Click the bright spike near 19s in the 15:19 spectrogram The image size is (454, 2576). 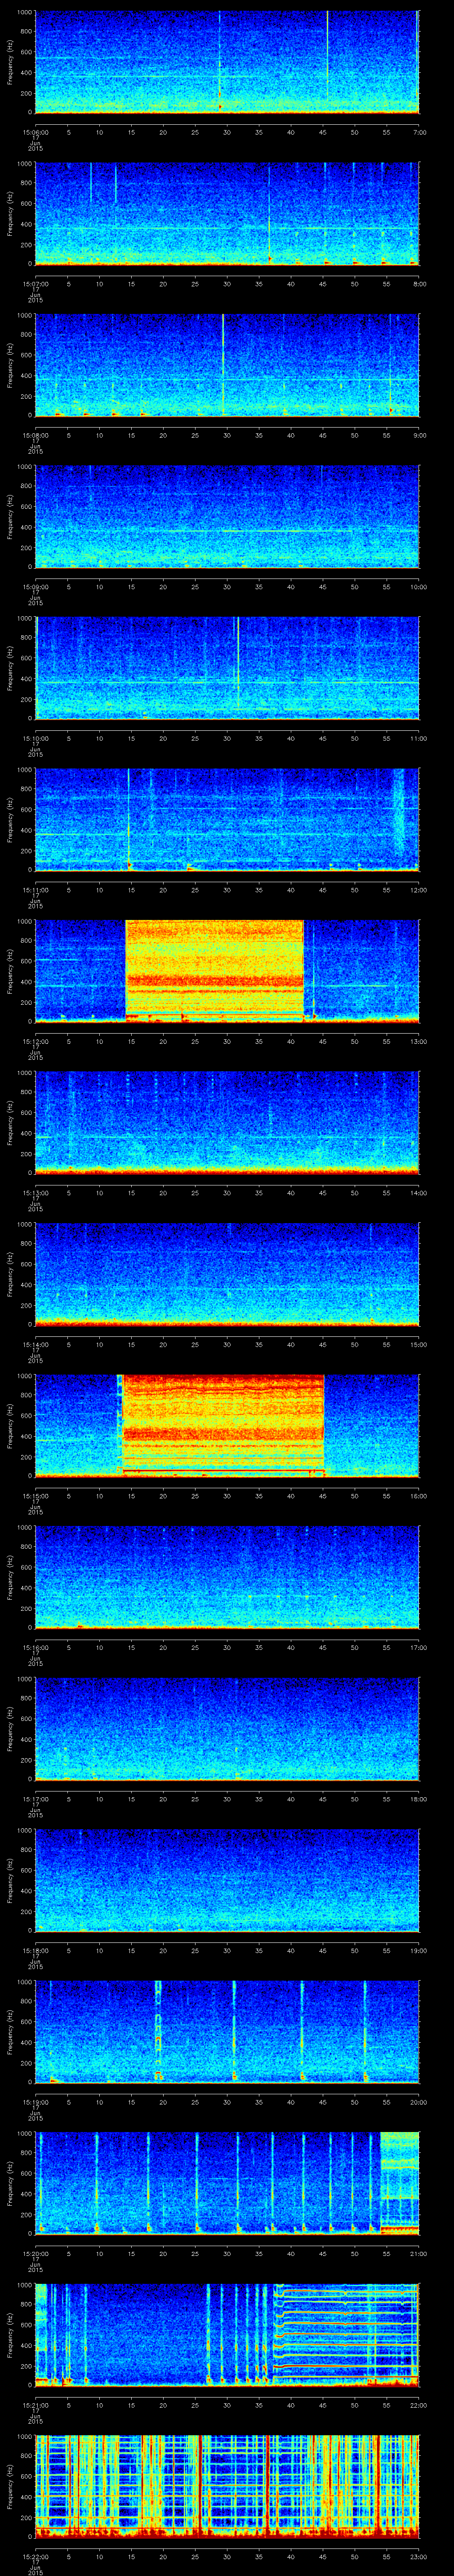[x=158, y=2028]
